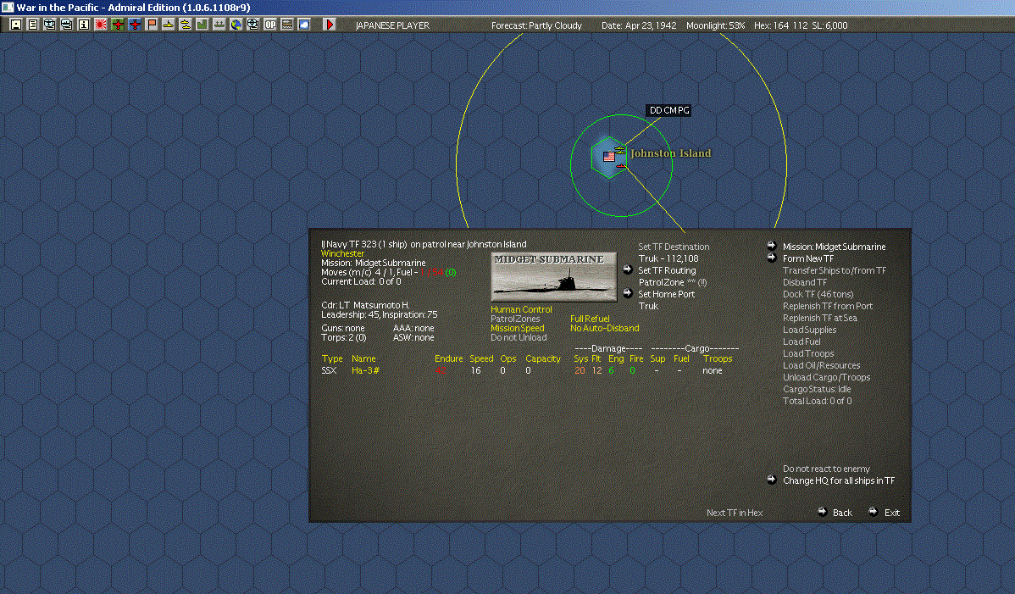Click the orange flag toolbar icon

(152, 25)
